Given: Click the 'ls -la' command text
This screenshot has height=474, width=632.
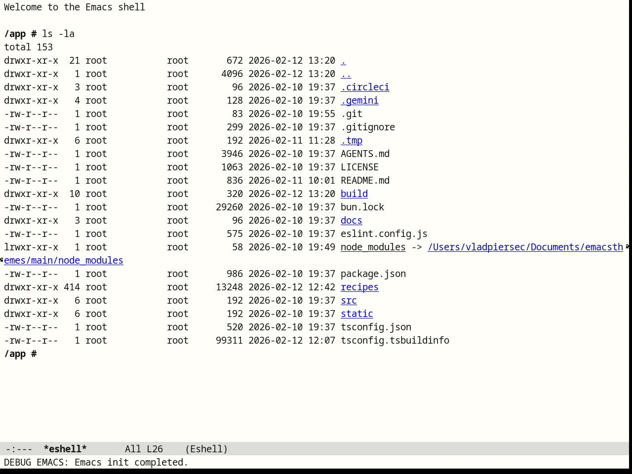Looking at the screenshot, I should click(x=58, y=34).
